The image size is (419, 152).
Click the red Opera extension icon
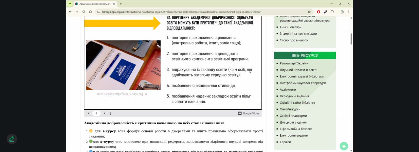(319, 12)
